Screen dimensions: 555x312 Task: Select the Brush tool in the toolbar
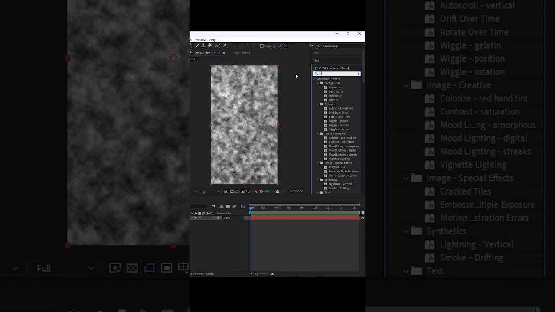(197, 45)
